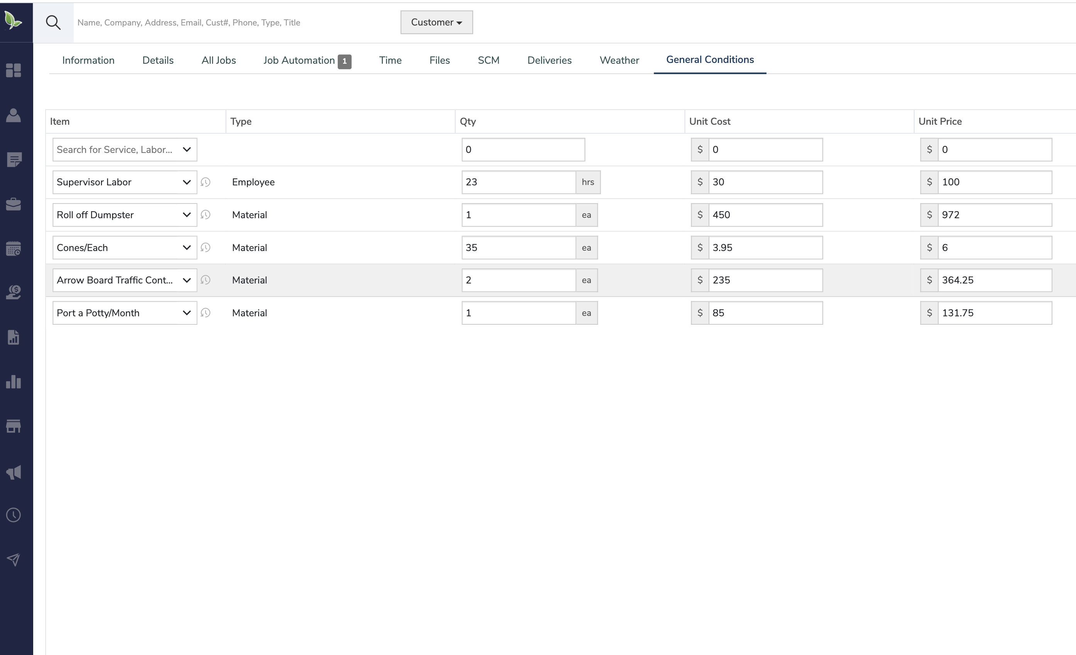
Task: Open the Search for Service, Labor item dropdown
Action: [125, 149]
